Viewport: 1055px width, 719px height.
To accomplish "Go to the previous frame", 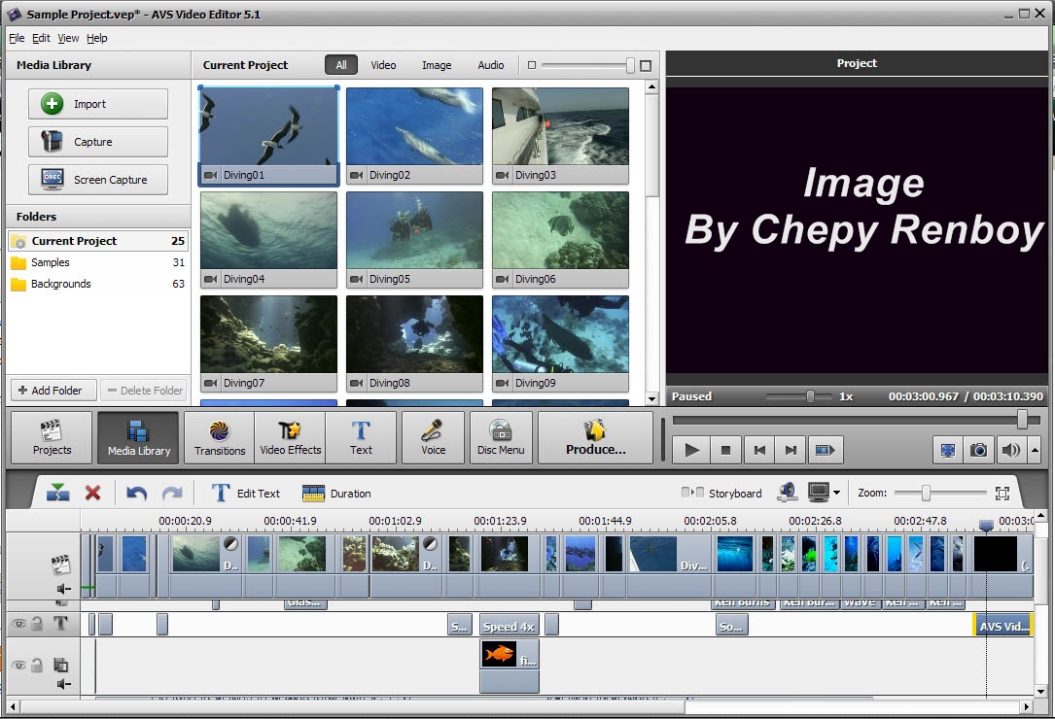I will tap(759, 450).
